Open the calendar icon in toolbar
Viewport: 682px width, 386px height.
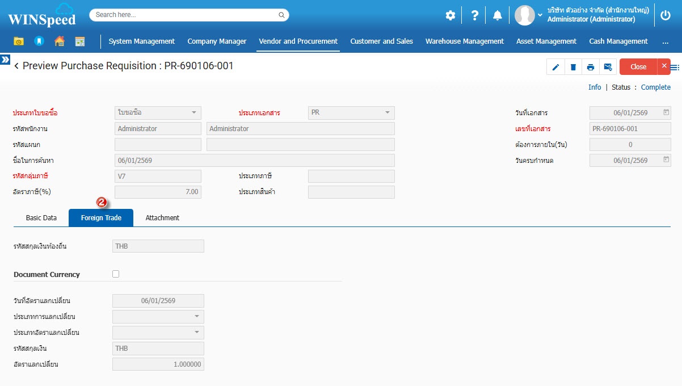click(79, 41)
